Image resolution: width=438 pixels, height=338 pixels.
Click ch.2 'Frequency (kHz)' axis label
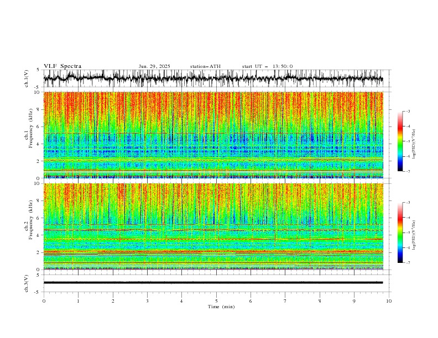click(31, 219)
